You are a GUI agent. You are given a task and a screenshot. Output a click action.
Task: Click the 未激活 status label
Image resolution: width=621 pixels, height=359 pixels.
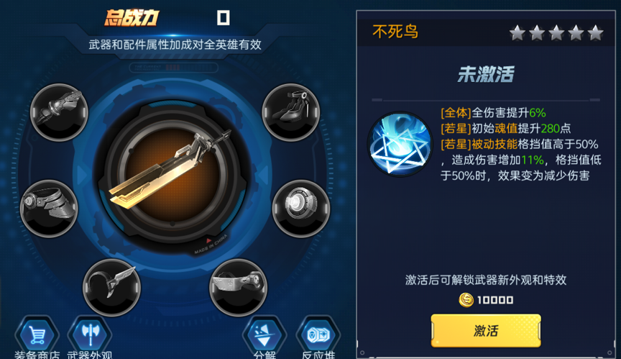[486, 74]
